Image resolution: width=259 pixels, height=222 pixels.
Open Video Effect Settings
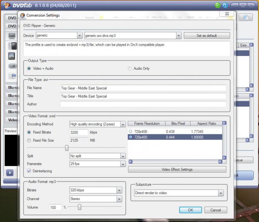[177, 169]
